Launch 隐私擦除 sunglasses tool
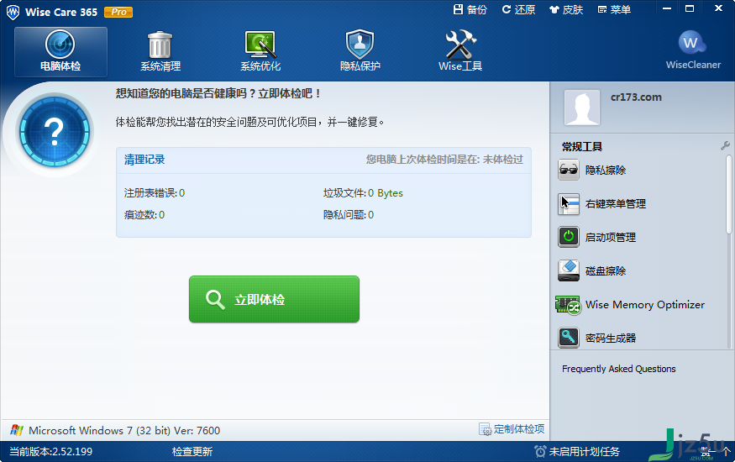Viewport: 735px width, 462px height. point(592,170)
